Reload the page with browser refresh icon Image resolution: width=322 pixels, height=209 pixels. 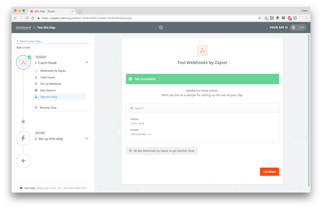(27, 18)
